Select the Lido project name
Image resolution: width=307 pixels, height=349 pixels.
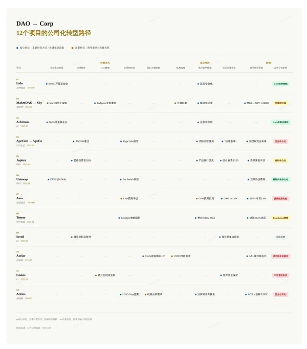[x=19, y=83]
